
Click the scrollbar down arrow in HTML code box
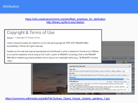coord(127,87)
